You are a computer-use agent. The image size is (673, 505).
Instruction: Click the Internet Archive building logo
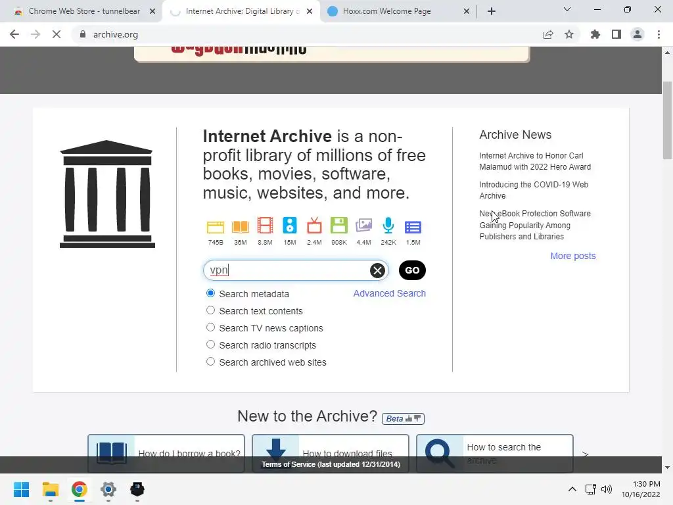point(107,194)
